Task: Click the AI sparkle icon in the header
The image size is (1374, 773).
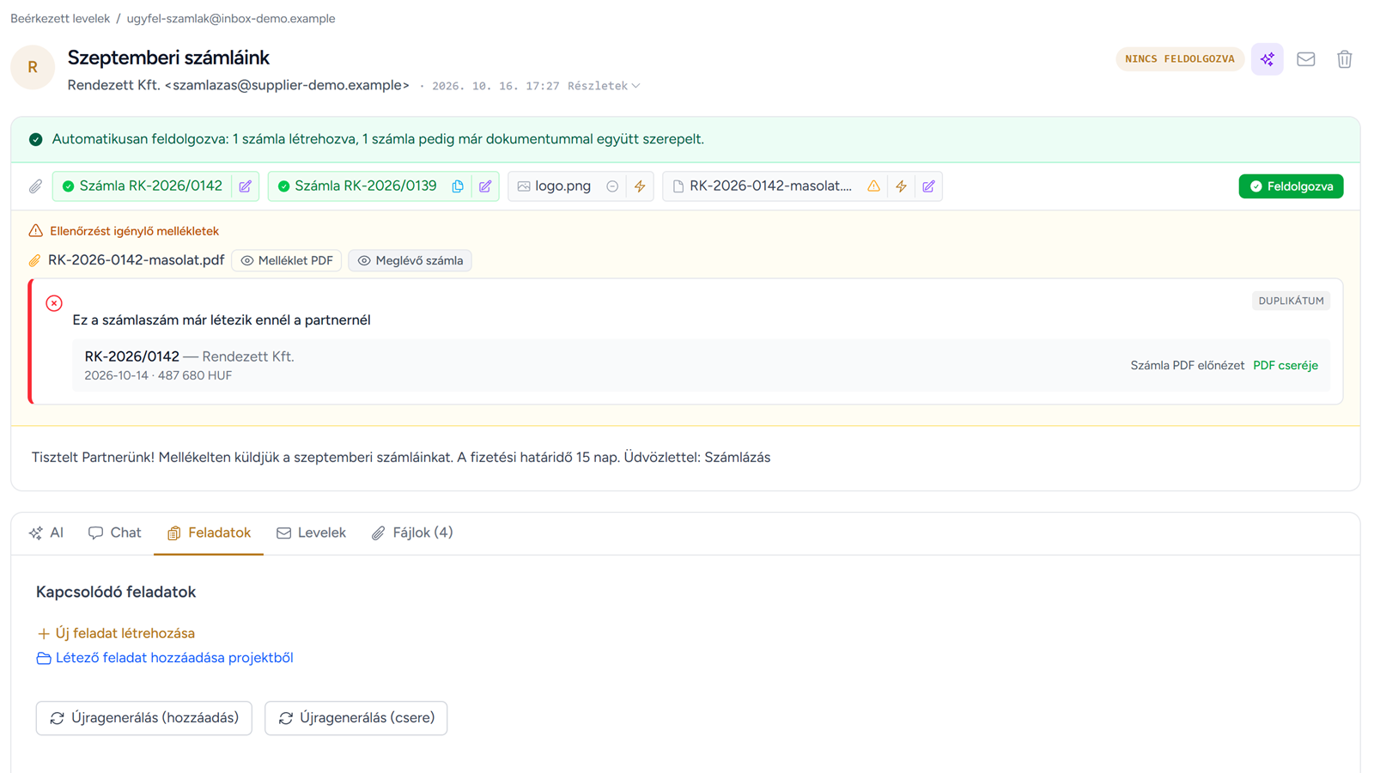Action: (1267, 59)
